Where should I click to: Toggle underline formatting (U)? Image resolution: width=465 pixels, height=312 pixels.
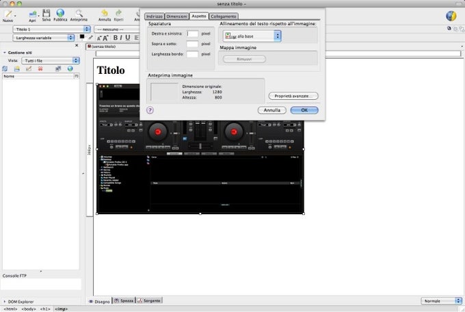coord(128,38)
